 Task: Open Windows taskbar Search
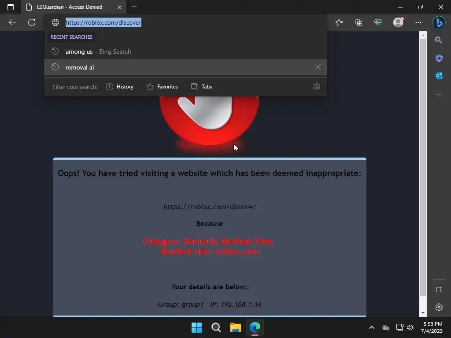click(216, 327)
